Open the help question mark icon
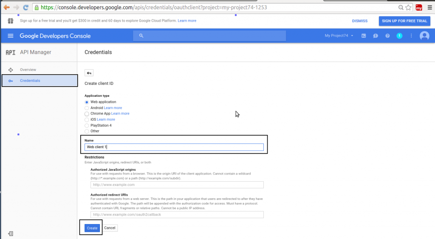The width and height of the screenshot is (435, 239). tap(387, 36)
